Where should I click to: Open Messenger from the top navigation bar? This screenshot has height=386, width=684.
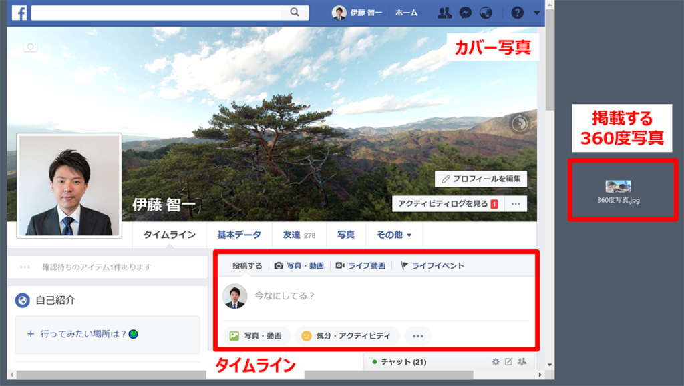click(466, 13)
